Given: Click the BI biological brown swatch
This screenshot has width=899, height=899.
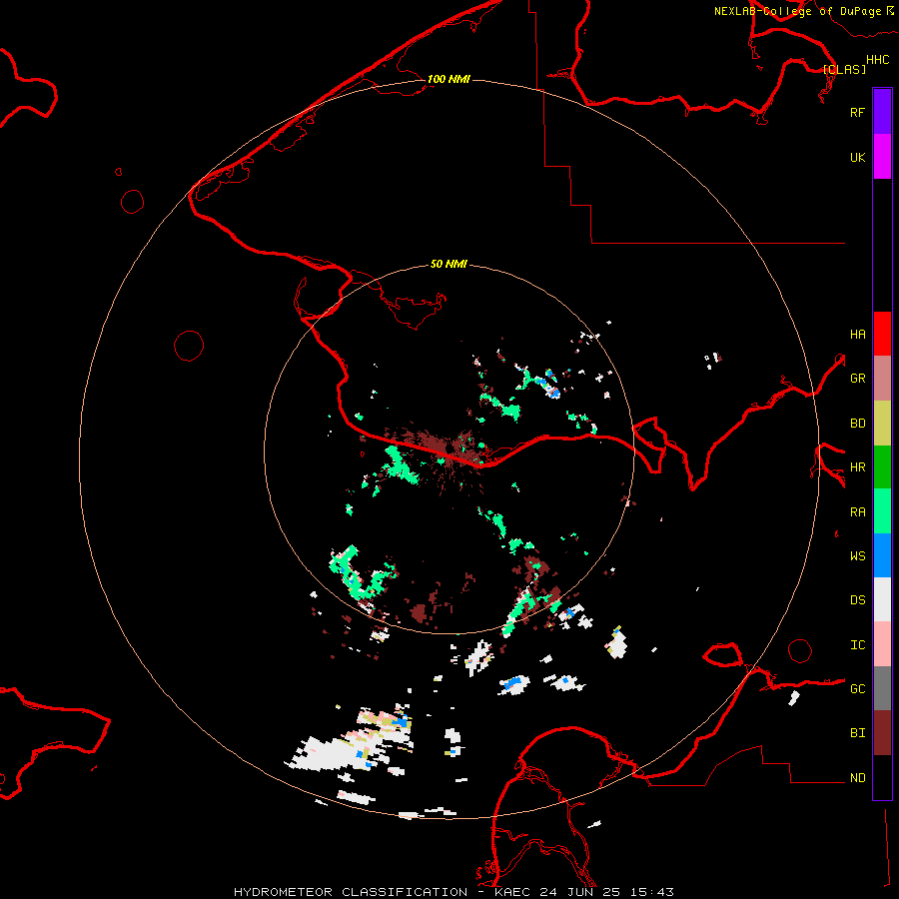Looking at the screenshot, I should point(882,733).
